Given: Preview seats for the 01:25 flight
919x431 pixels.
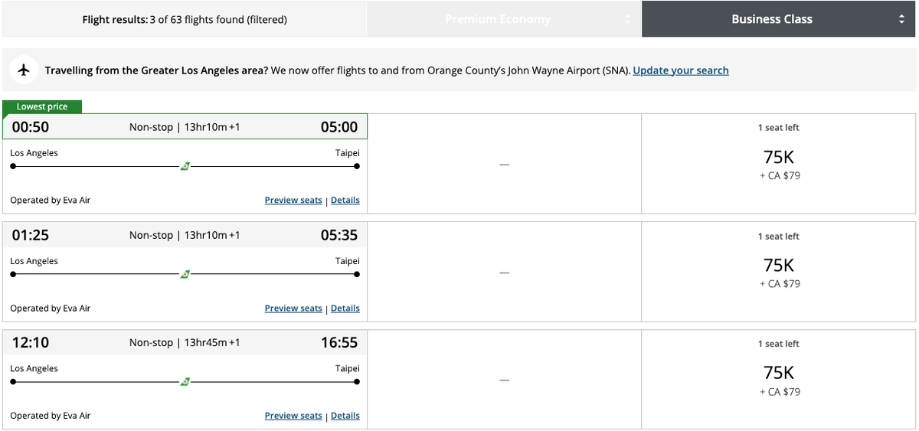Looking at the screenshot, I should click(293, 309).
